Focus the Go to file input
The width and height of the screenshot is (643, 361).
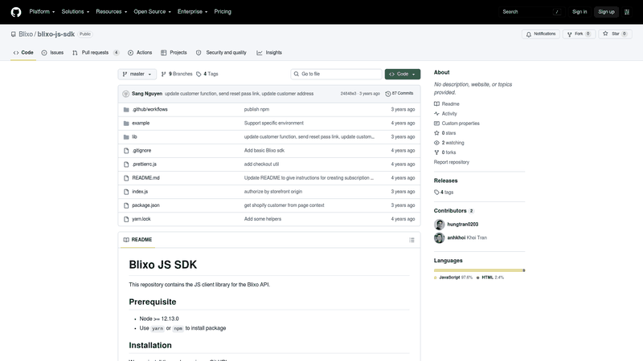(336, 74)
